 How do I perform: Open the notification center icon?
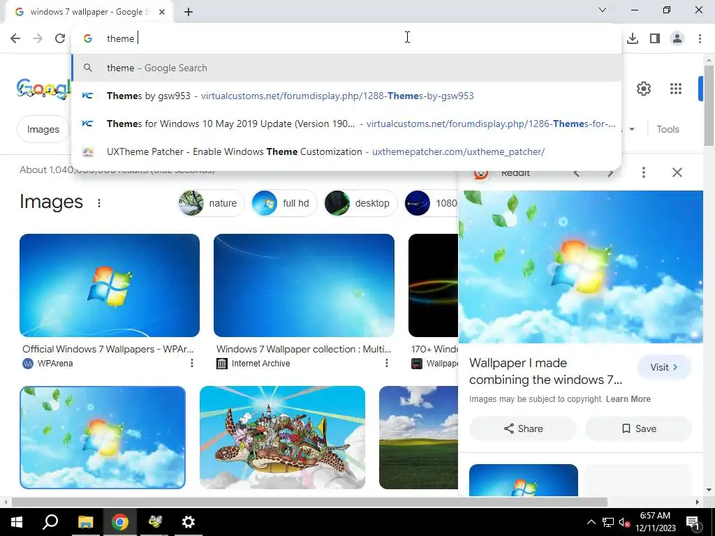693,522
